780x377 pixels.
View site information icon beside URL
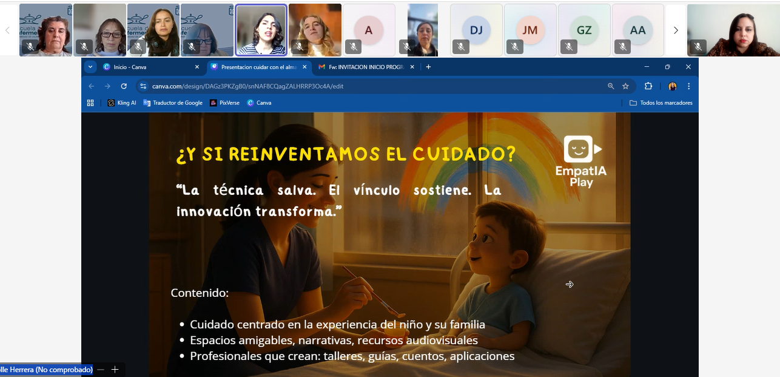[143, 86]
